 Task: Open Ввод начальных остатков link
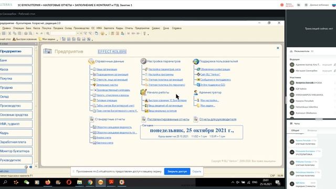tap(162, 111)
